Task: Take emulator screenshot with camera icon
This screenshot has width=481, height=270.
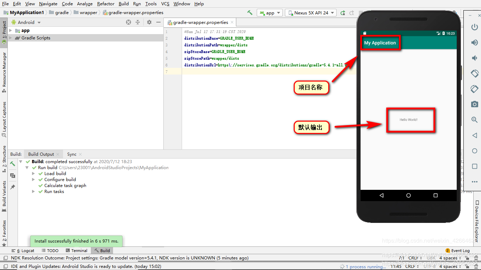Action: tap(475, 104)
